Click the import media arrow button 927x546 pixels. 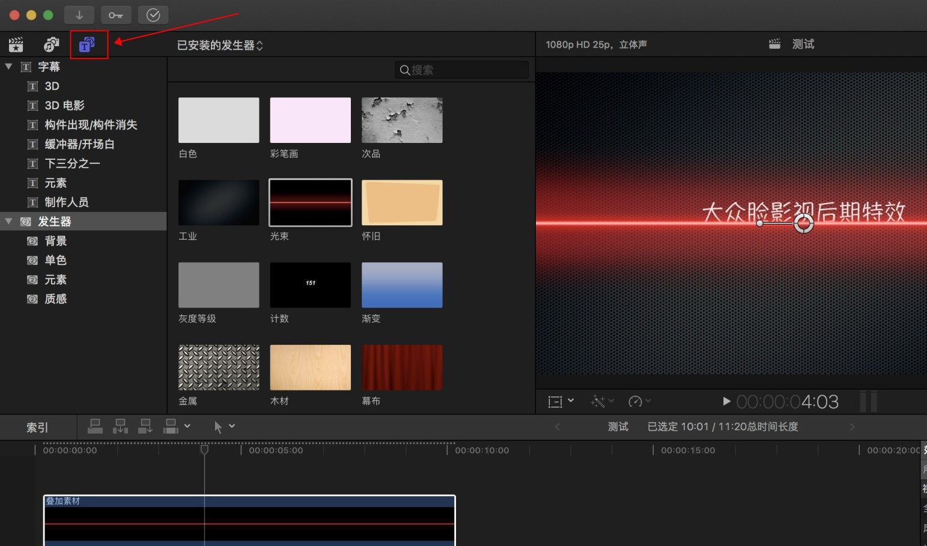[79, 15]
